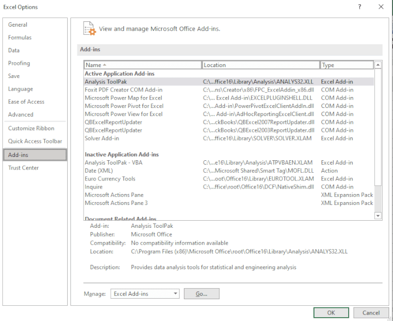Select the Proofing category
Image resolution: width=393 pixels, height=321 pixels.
click(19, 63)
